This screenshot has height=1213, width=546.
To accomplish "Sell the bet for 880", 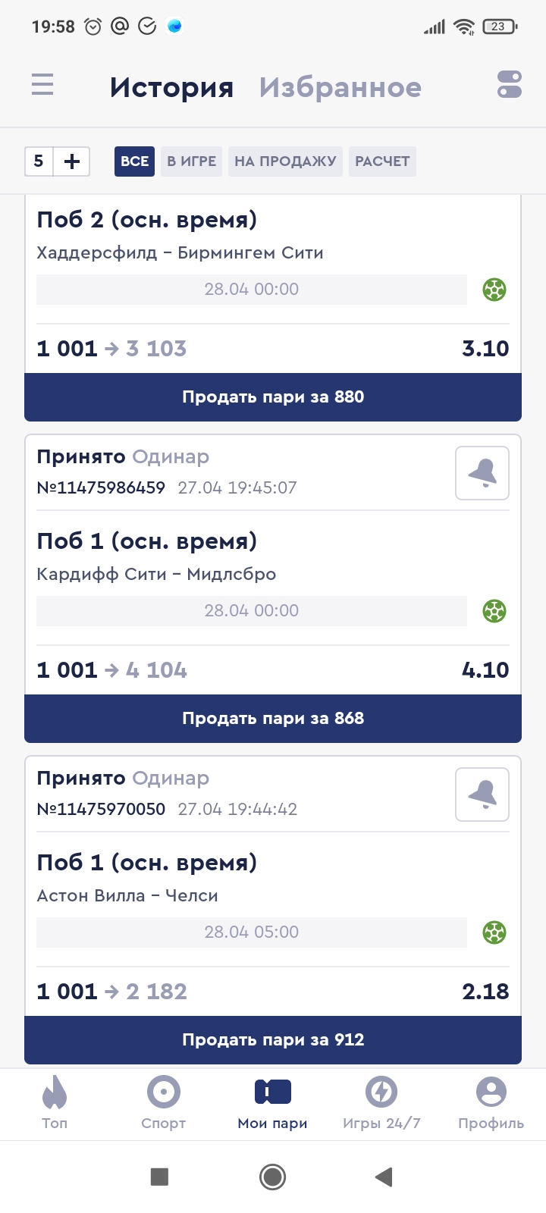I will click(x=273, y=397).
